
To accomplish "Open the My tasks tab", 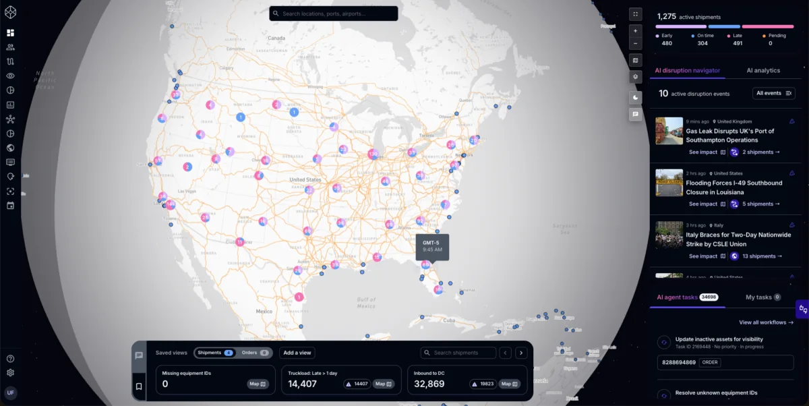I will point(763,297).
